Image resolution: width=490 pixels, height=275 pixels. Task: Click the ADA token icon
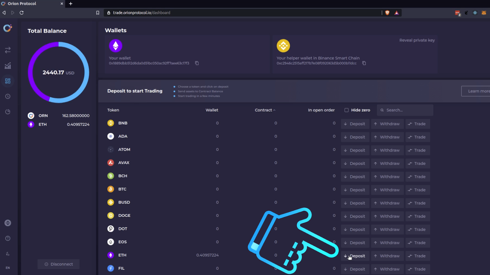[x=111, y=136]
